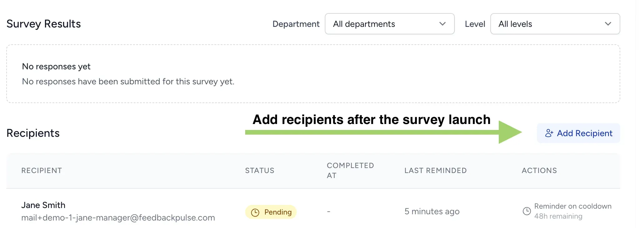Screen dimensions: 639x228
Task: Click the Add Recipient button
Action: tap(578, 133)
